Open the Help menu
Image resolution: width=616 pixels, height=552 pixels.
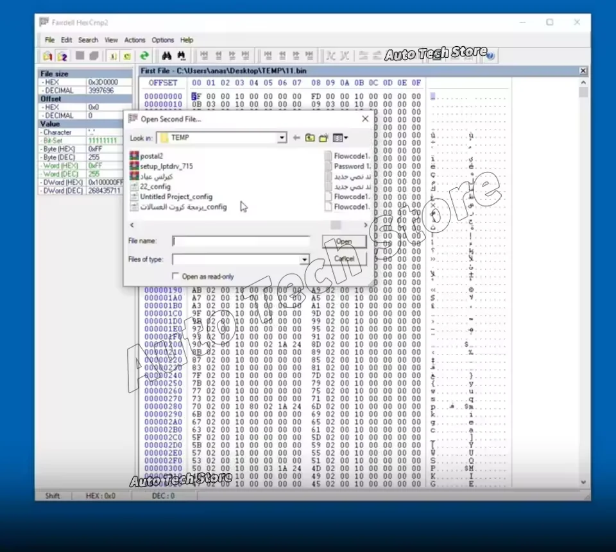pyautogui.click(x=187, y=40)
